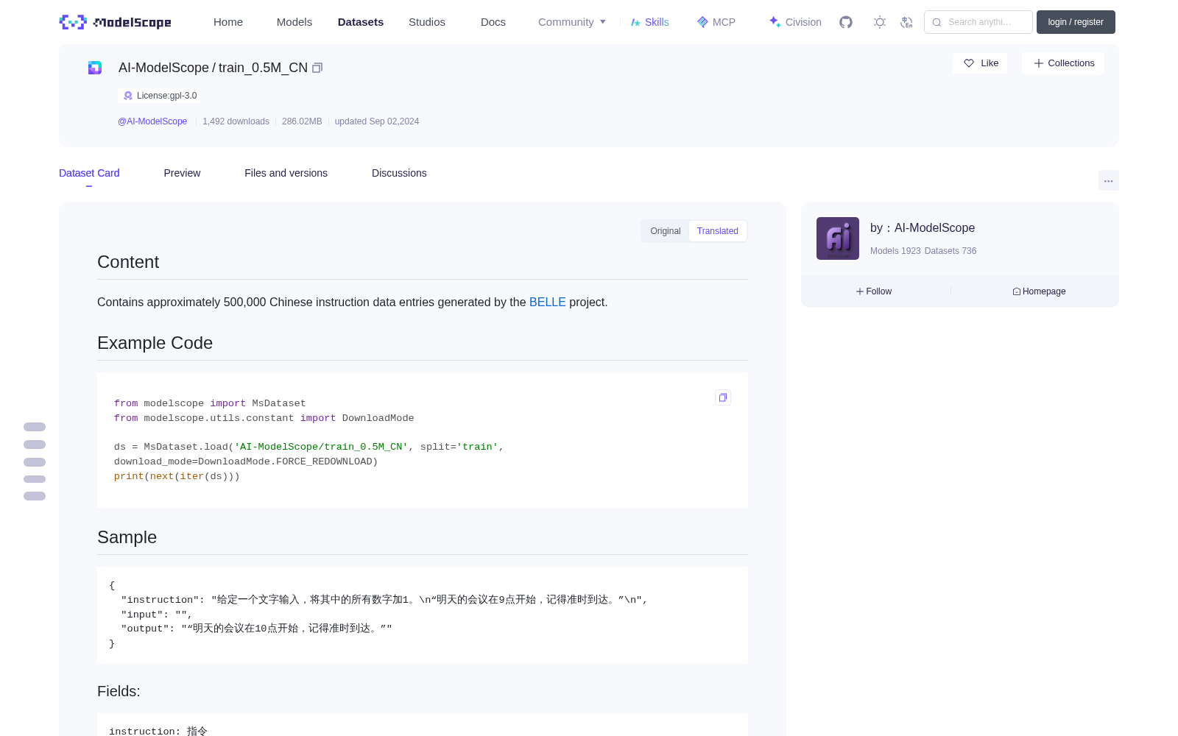Select the Preview tab

click(182, 173)
